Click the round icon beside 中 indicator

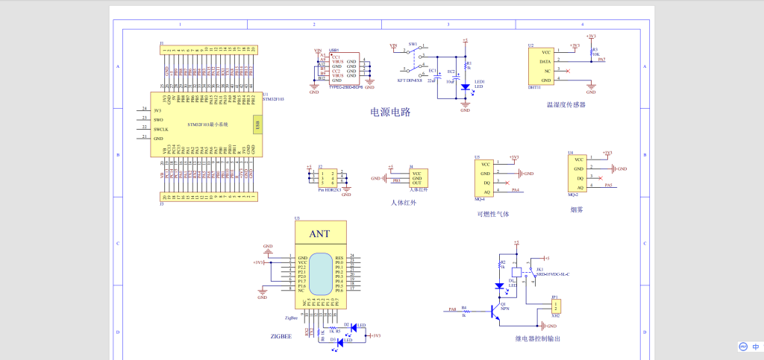pyautogui.click(x=743, y=347)
